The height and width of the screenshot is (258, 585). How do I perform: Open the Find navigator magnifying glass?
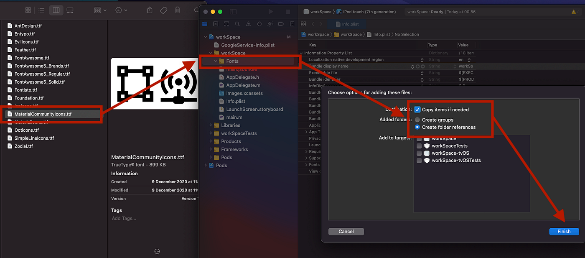tap(238, 24)
